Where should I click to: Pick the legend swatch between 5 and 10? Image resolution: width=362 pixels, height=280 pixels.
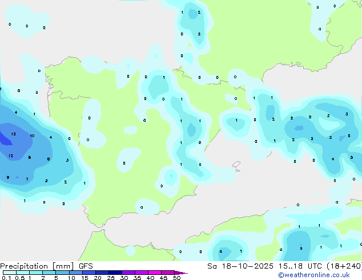click(x=62, y=273)
